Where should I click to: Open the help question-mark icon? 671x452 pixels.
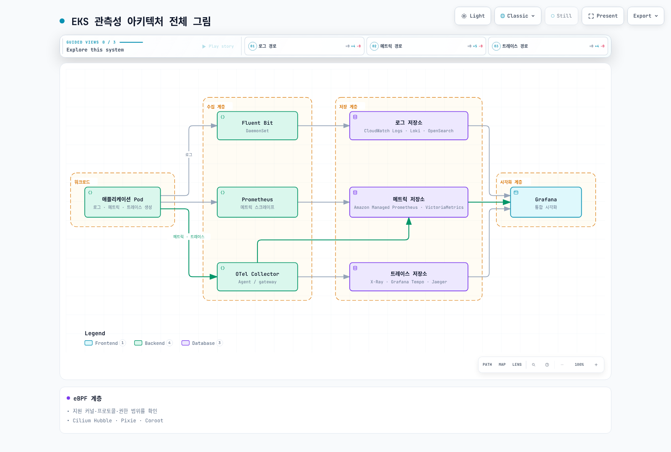tap(547, 365)
